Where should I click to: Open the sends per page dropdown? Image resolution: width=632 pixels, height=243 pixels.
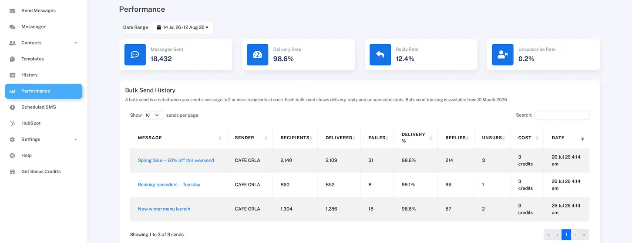pyautogui.click(x=153, y=115)
